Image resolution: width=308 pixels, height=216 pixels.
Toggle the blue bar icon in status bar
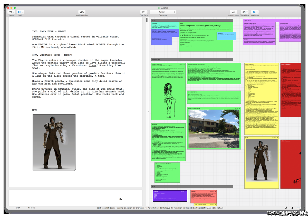[298, 208]
